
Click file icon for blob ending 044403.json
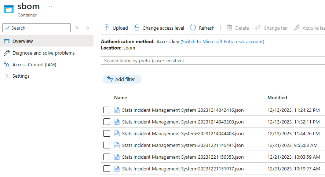tap(117, 133)
